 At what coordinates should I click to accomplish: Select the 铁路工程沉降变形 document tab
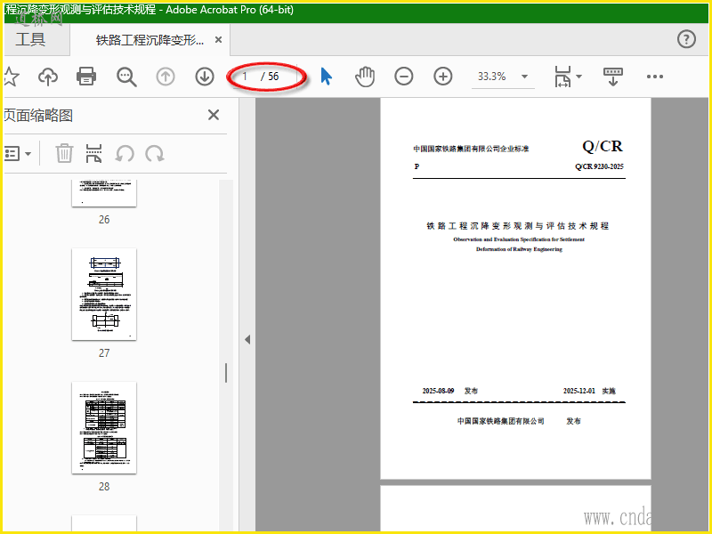(150, 40)
